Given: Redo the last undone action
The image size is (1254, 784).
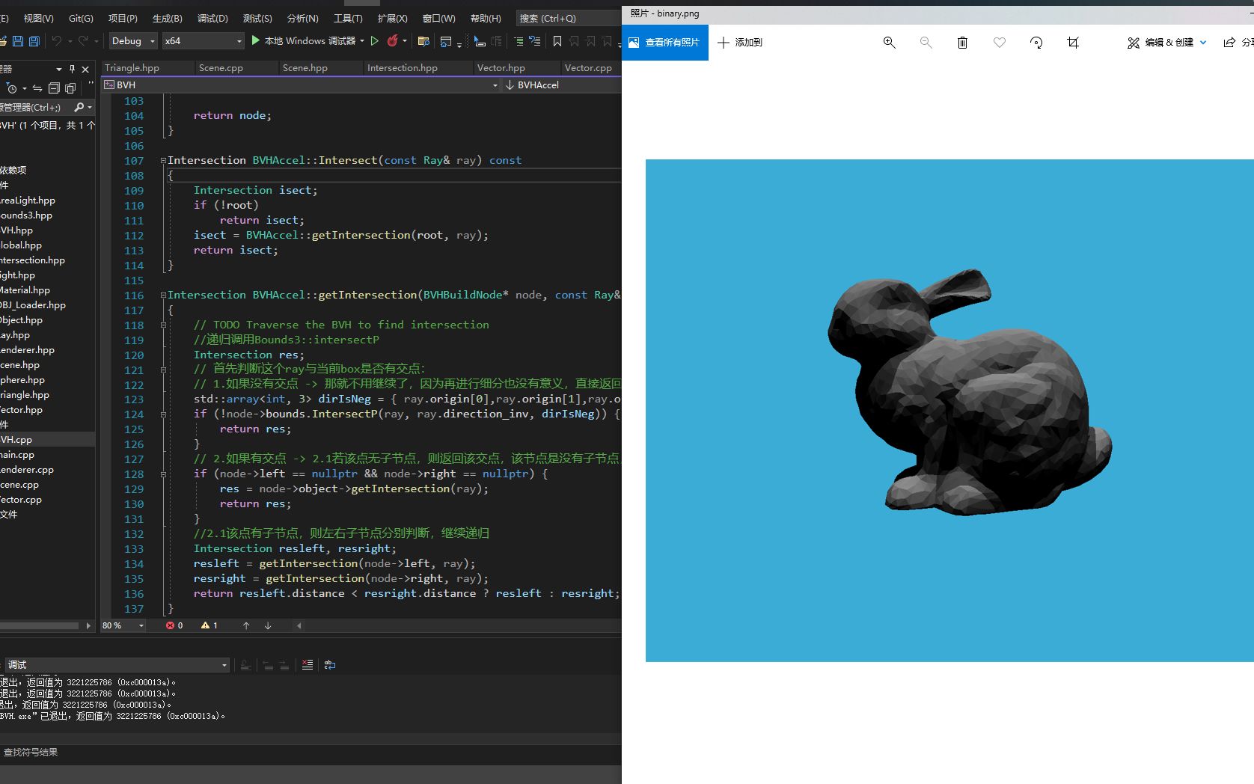Looking at the screenshot, I should [83, 41].
